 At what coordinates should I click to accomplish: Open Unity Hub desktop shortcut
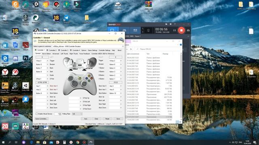pyautogui.click(x=25, y=87)
